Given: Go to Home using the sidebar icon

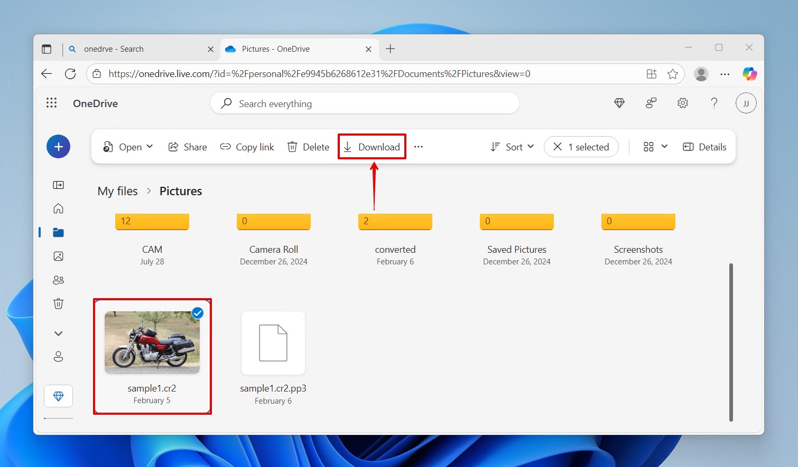Looking at the screenshot, I should pos(58,208).
